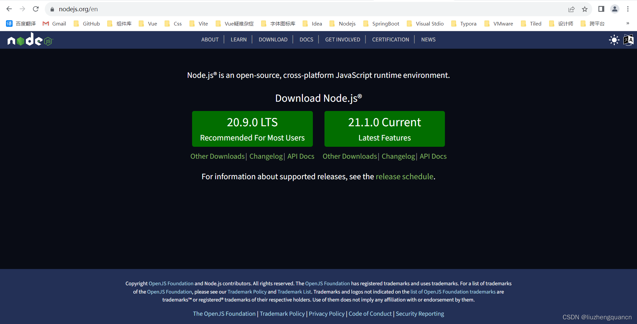The width and height of the screenshot is (637, 324).
Task: Open the language translation icon
Action: tap(628, 40)
